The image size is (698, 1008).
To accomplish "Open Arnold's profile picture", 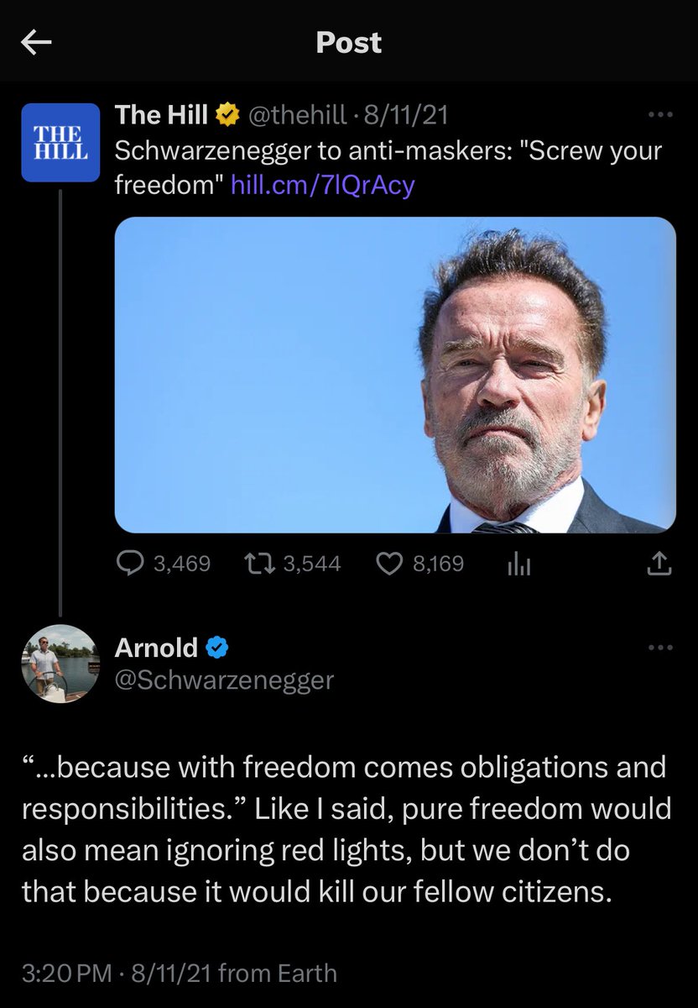I will (x=60, y=664).
